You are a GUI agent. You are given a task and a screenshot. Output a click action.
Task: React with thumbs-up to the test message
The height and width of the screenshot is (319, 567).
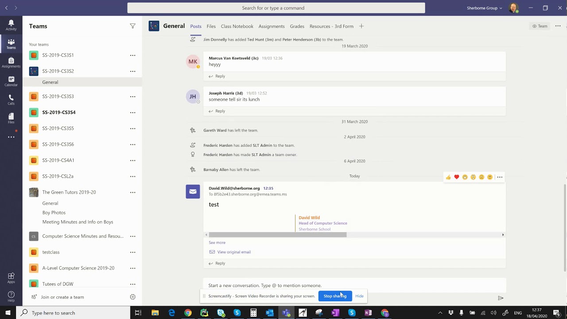448,177
